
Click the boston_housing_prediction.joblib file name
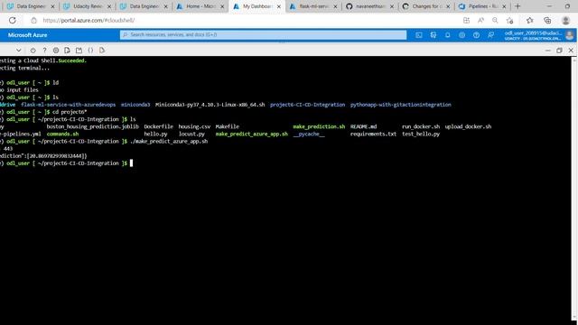point(92,126)
